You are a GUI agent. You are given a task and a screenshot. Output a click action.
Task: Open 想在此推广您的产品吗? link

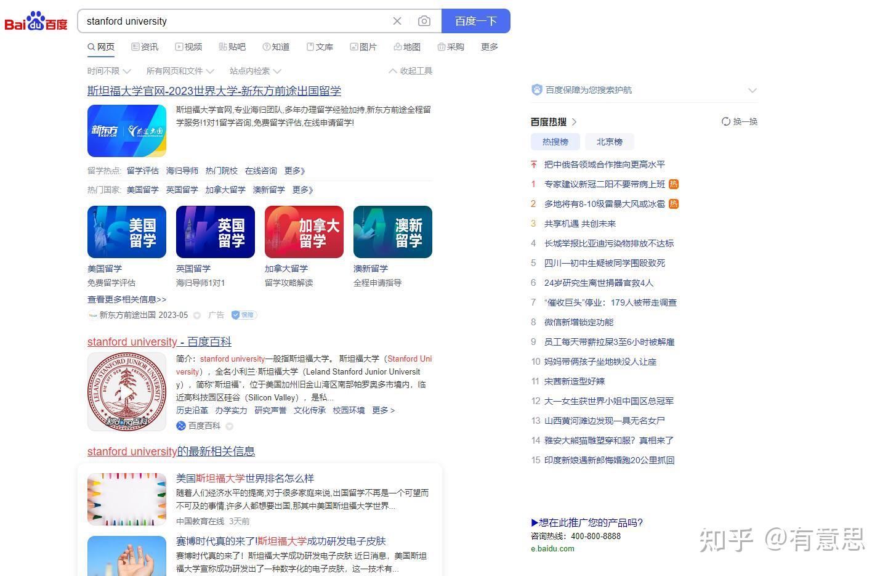pos(587,523)
